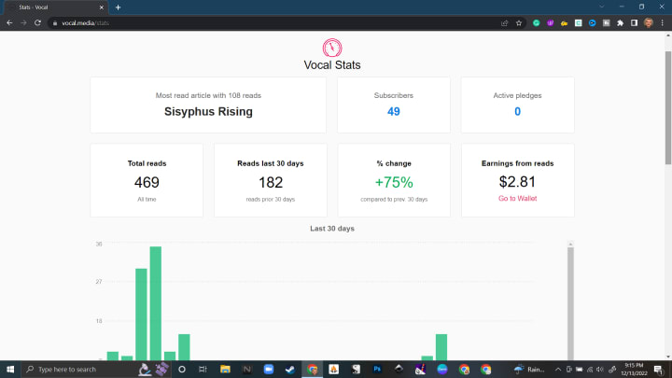Close the Stats - Vocal tab

point(102,7)
